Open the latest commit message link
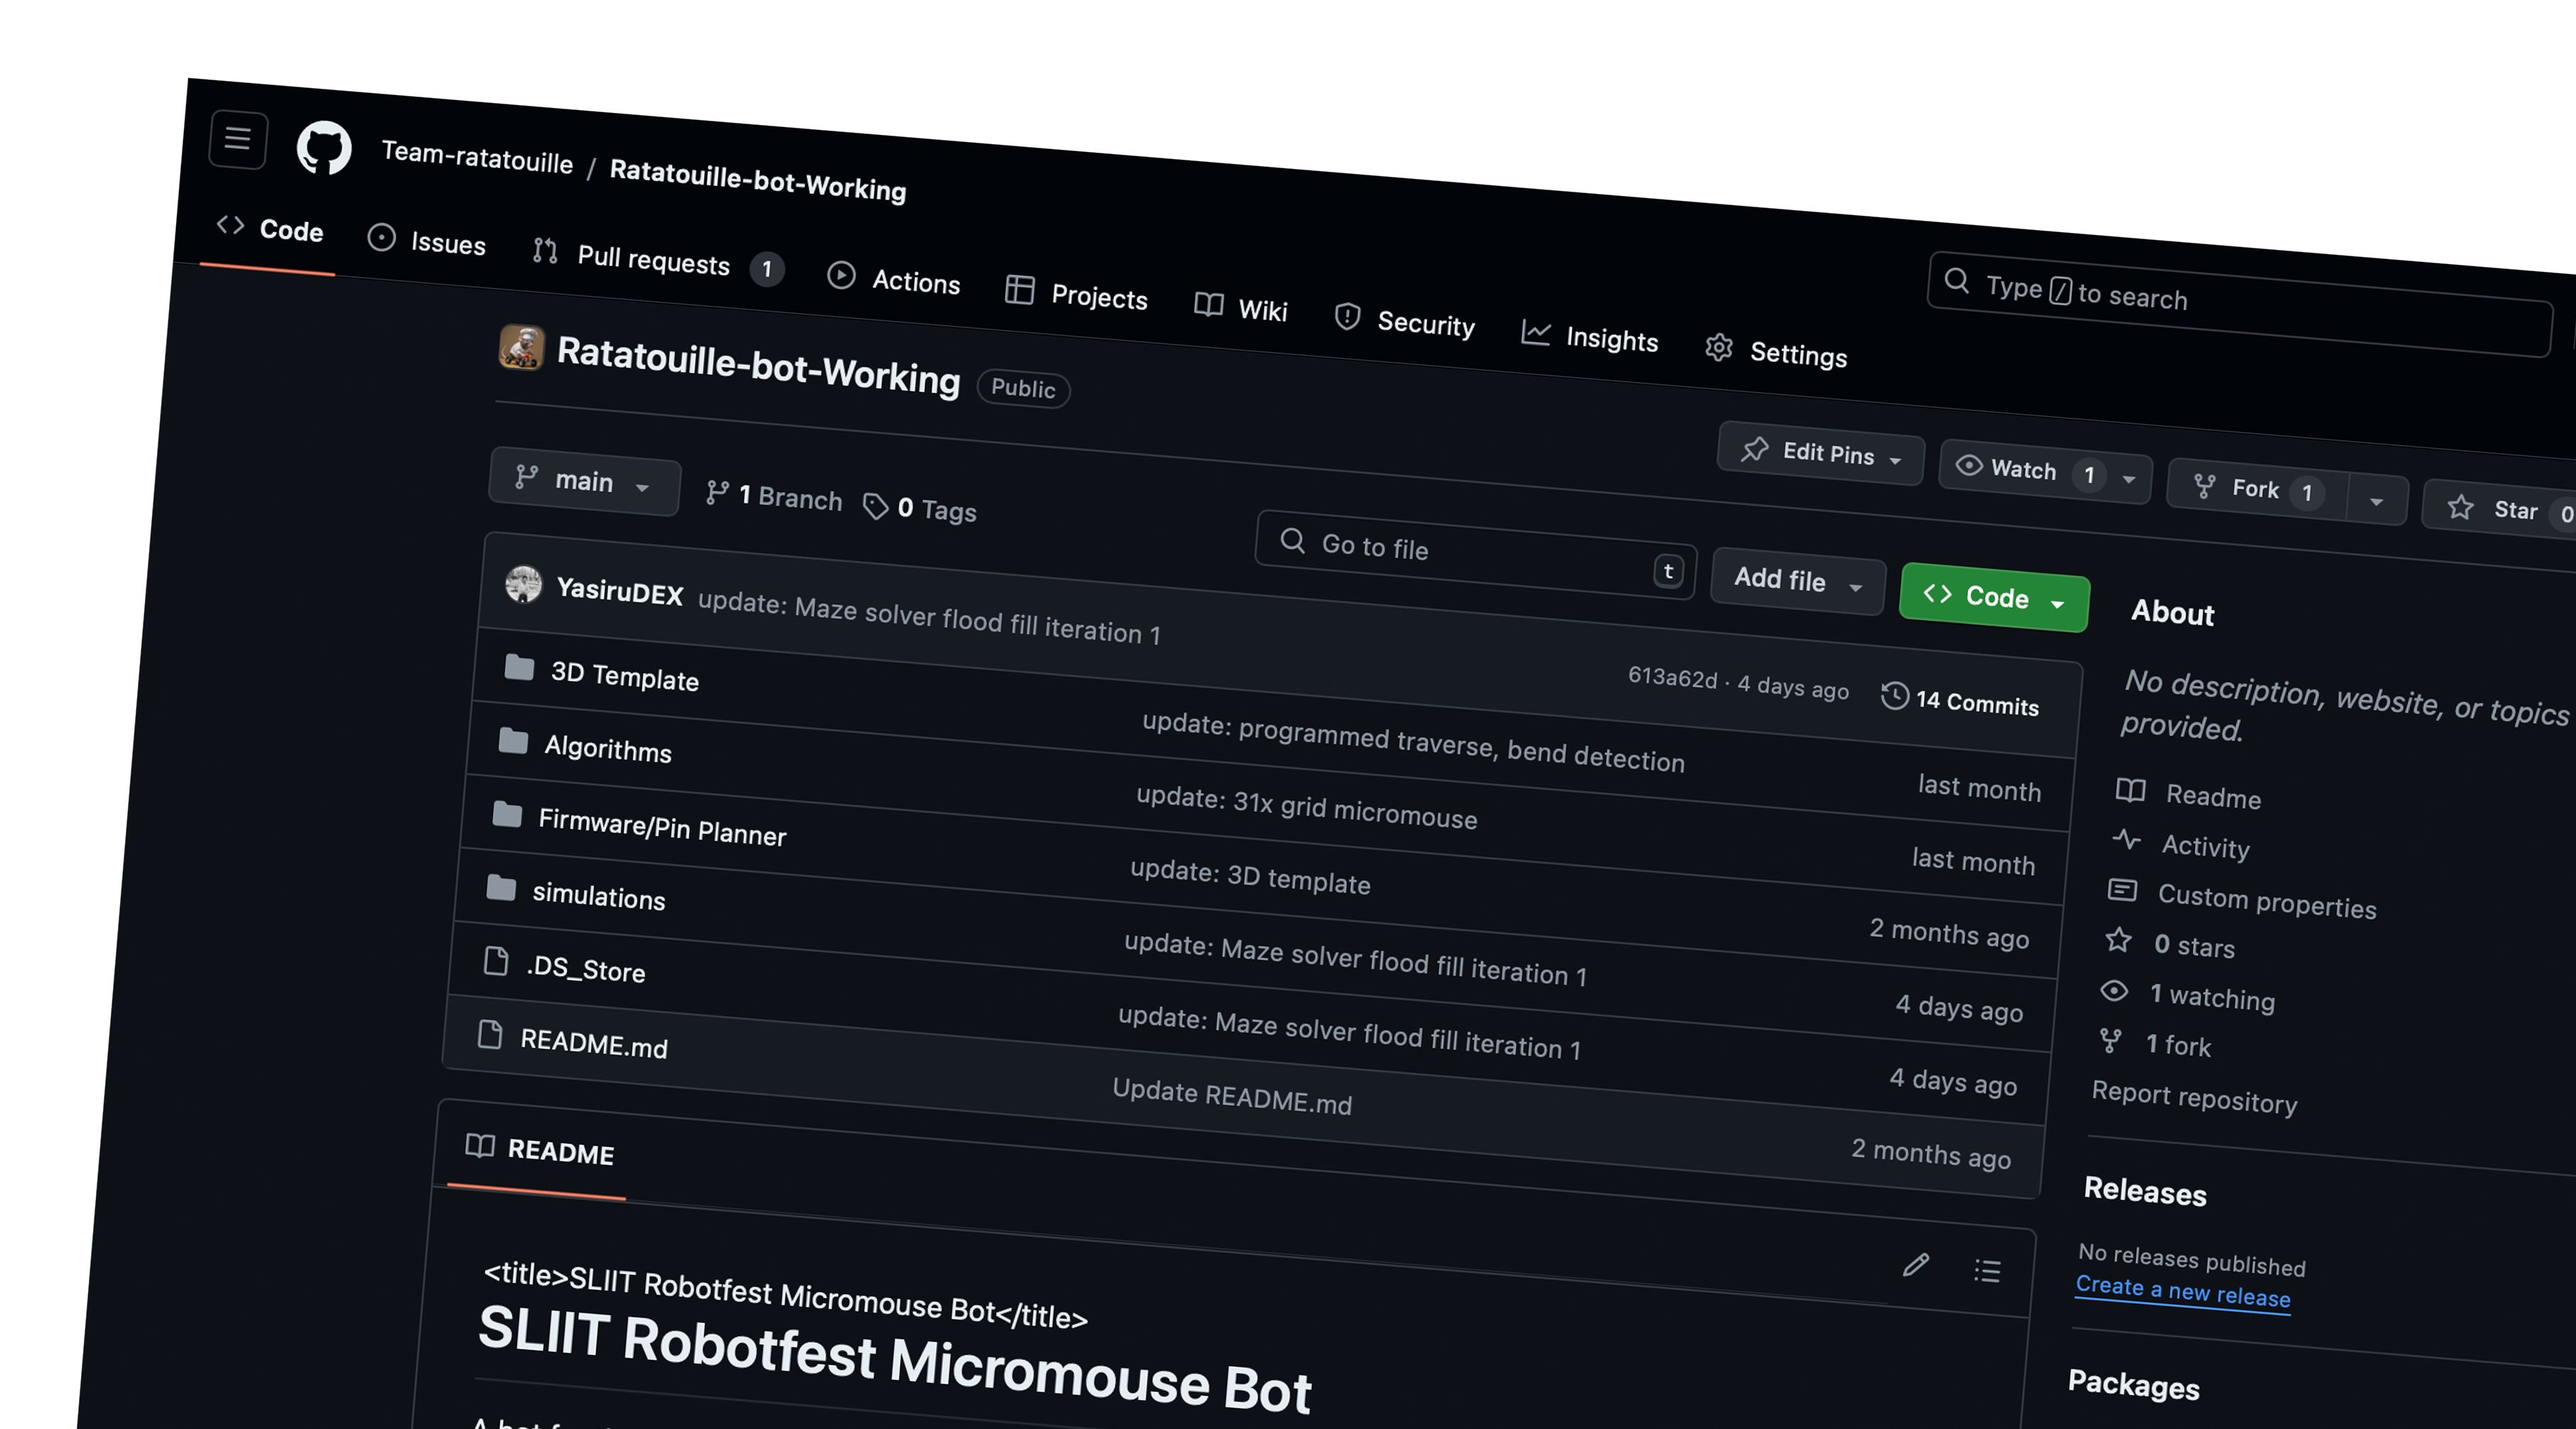The height and width of the screenshot is (1429, 2576). [929, 617]
